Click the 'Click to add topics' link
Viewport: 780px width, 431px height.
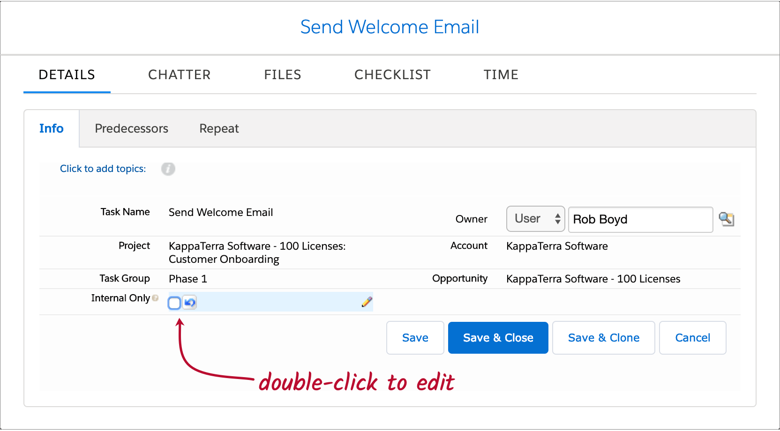(x=103, y=169)
